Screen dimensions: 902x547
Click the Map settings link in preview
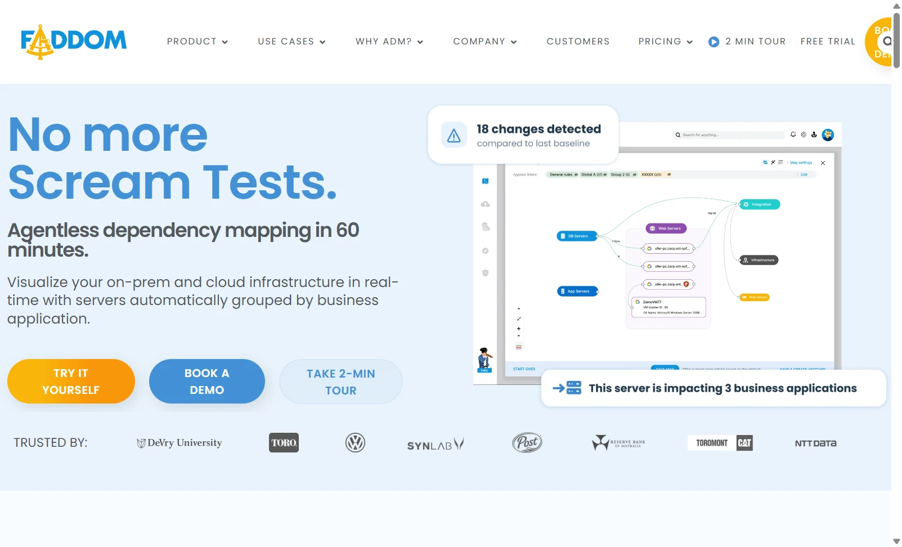coord(801,163)
